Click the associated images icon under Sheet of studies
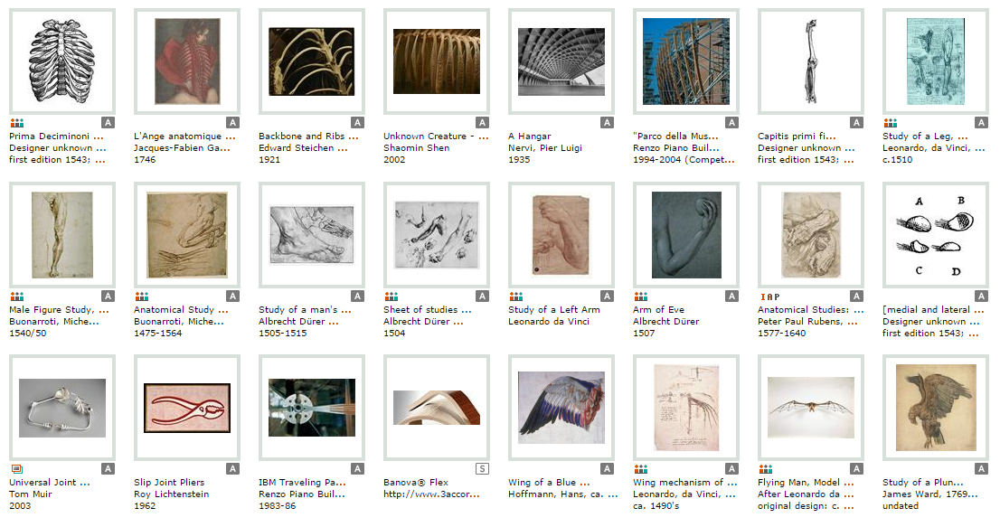The image size is (1000, 527). coord(392,296)
